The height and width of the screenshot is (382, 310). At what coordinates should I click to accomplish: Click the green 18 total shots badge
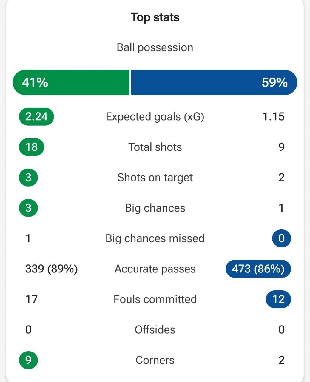tap(31, 147)
